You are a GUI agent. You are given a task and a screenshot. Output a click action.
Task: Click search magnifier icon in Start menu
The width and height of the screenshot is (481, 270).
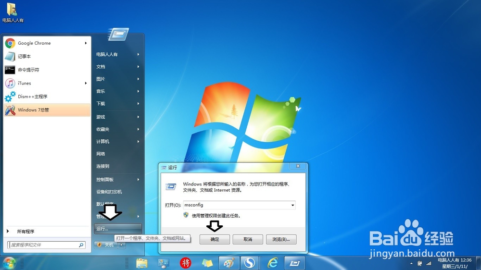coord(81,245)
